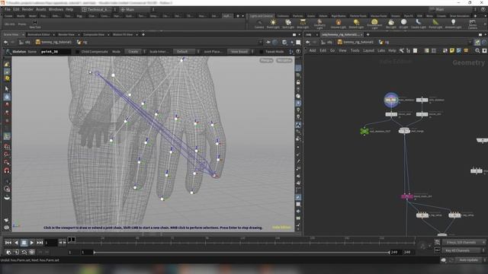Open the Windows menu
The width and height of the screenshot is (488, 274).
click(56, 10)
